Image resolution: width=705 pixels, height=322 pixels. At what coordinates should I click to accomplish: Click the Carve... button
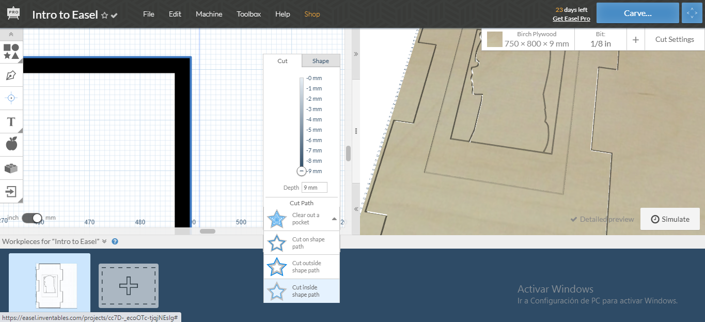[638, 13]
